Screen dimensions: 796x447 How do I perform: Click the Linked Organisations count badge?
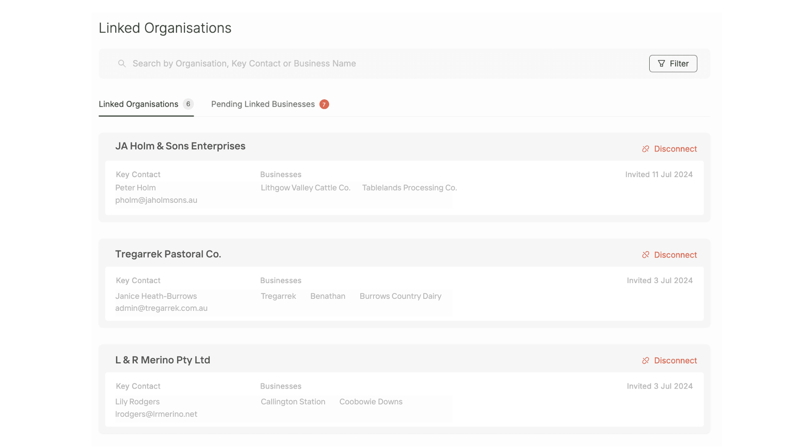pyautogui.click(x=188, y=104)
